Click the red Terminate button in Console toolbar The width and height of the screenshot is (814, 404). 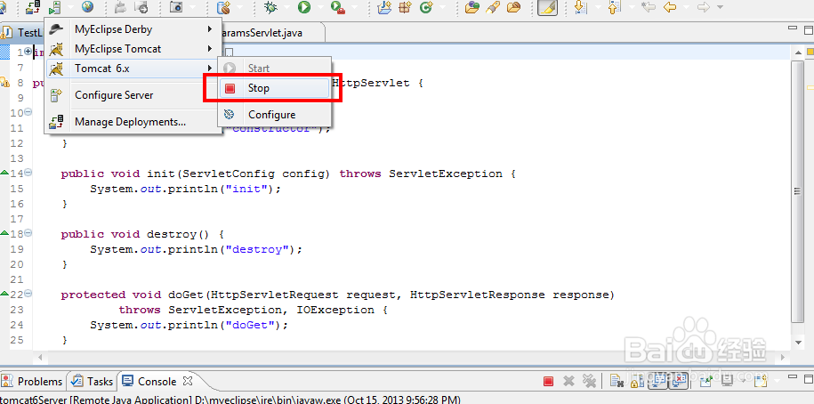pos(548,382)
